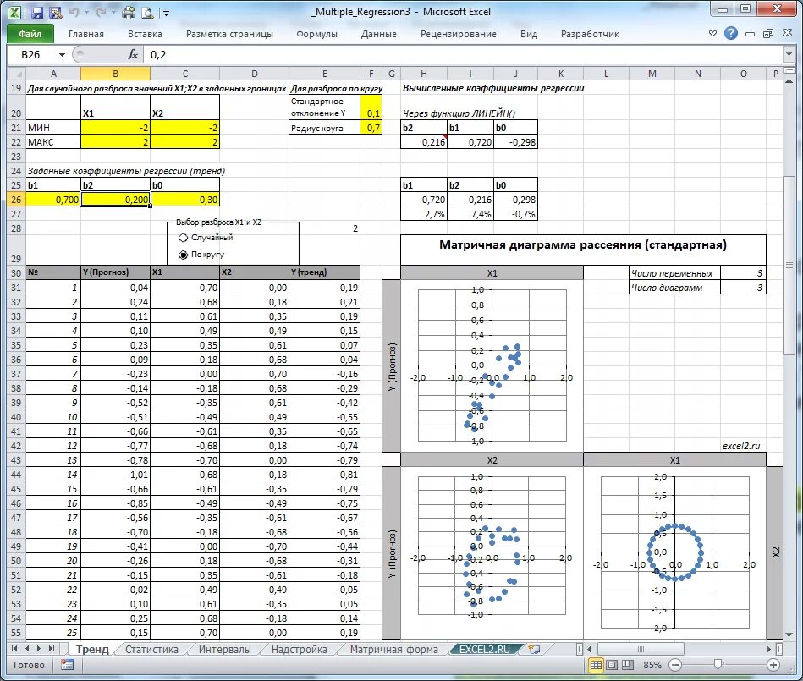Switch to Normal view in the status bar

tap(596, 665)
